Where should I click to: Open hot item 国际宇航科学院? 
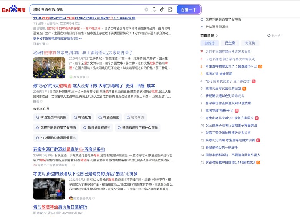coord(233,155)
